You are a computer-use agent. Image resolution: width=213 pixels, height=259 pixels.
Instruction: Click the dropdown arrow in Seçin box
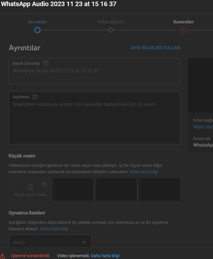coord(84,242)
